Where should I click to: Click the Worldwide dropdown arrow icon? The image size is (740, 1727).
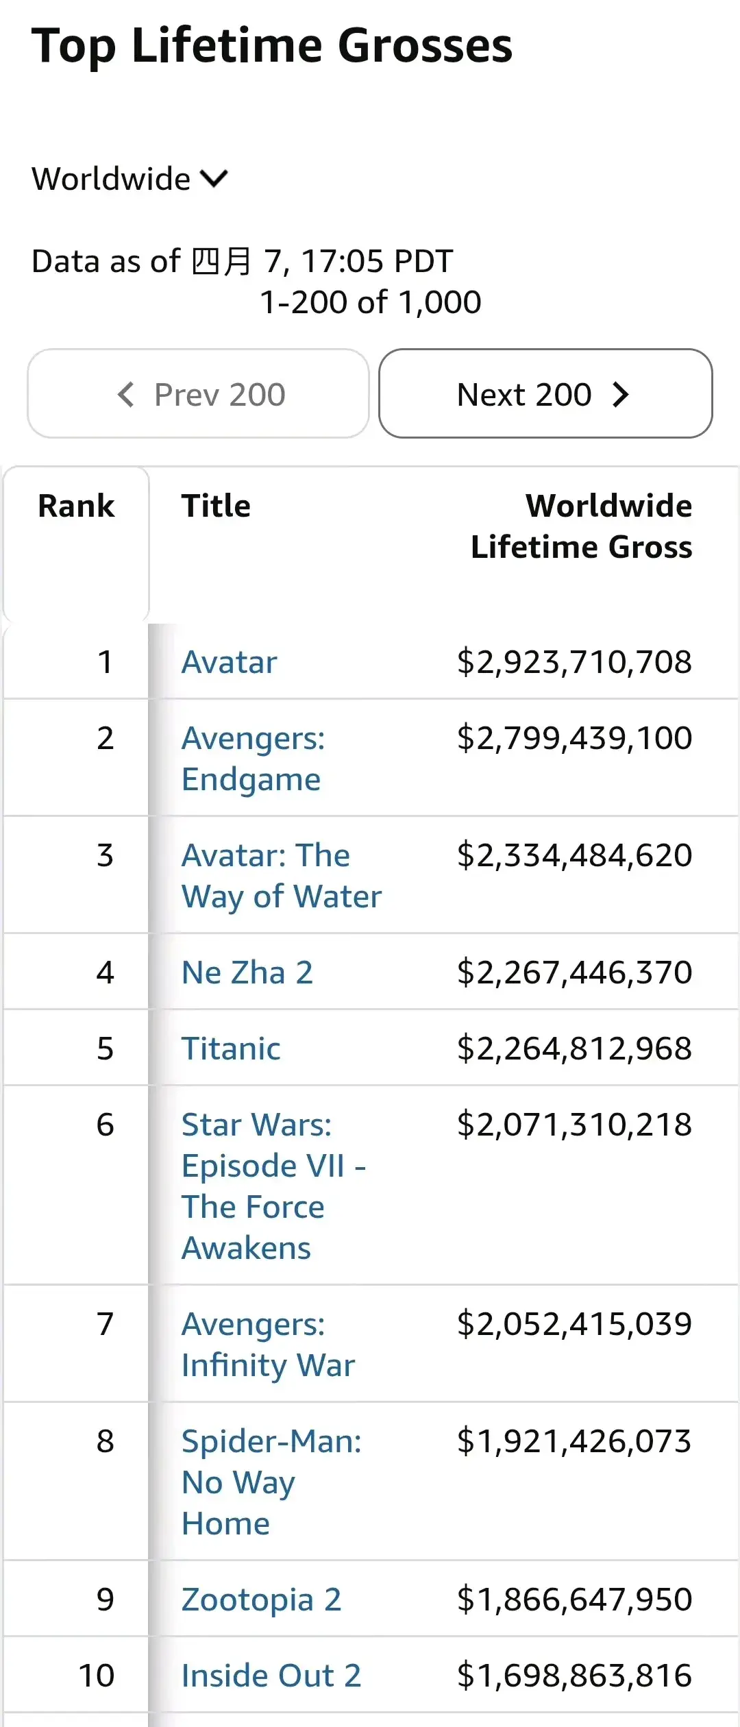214,179
